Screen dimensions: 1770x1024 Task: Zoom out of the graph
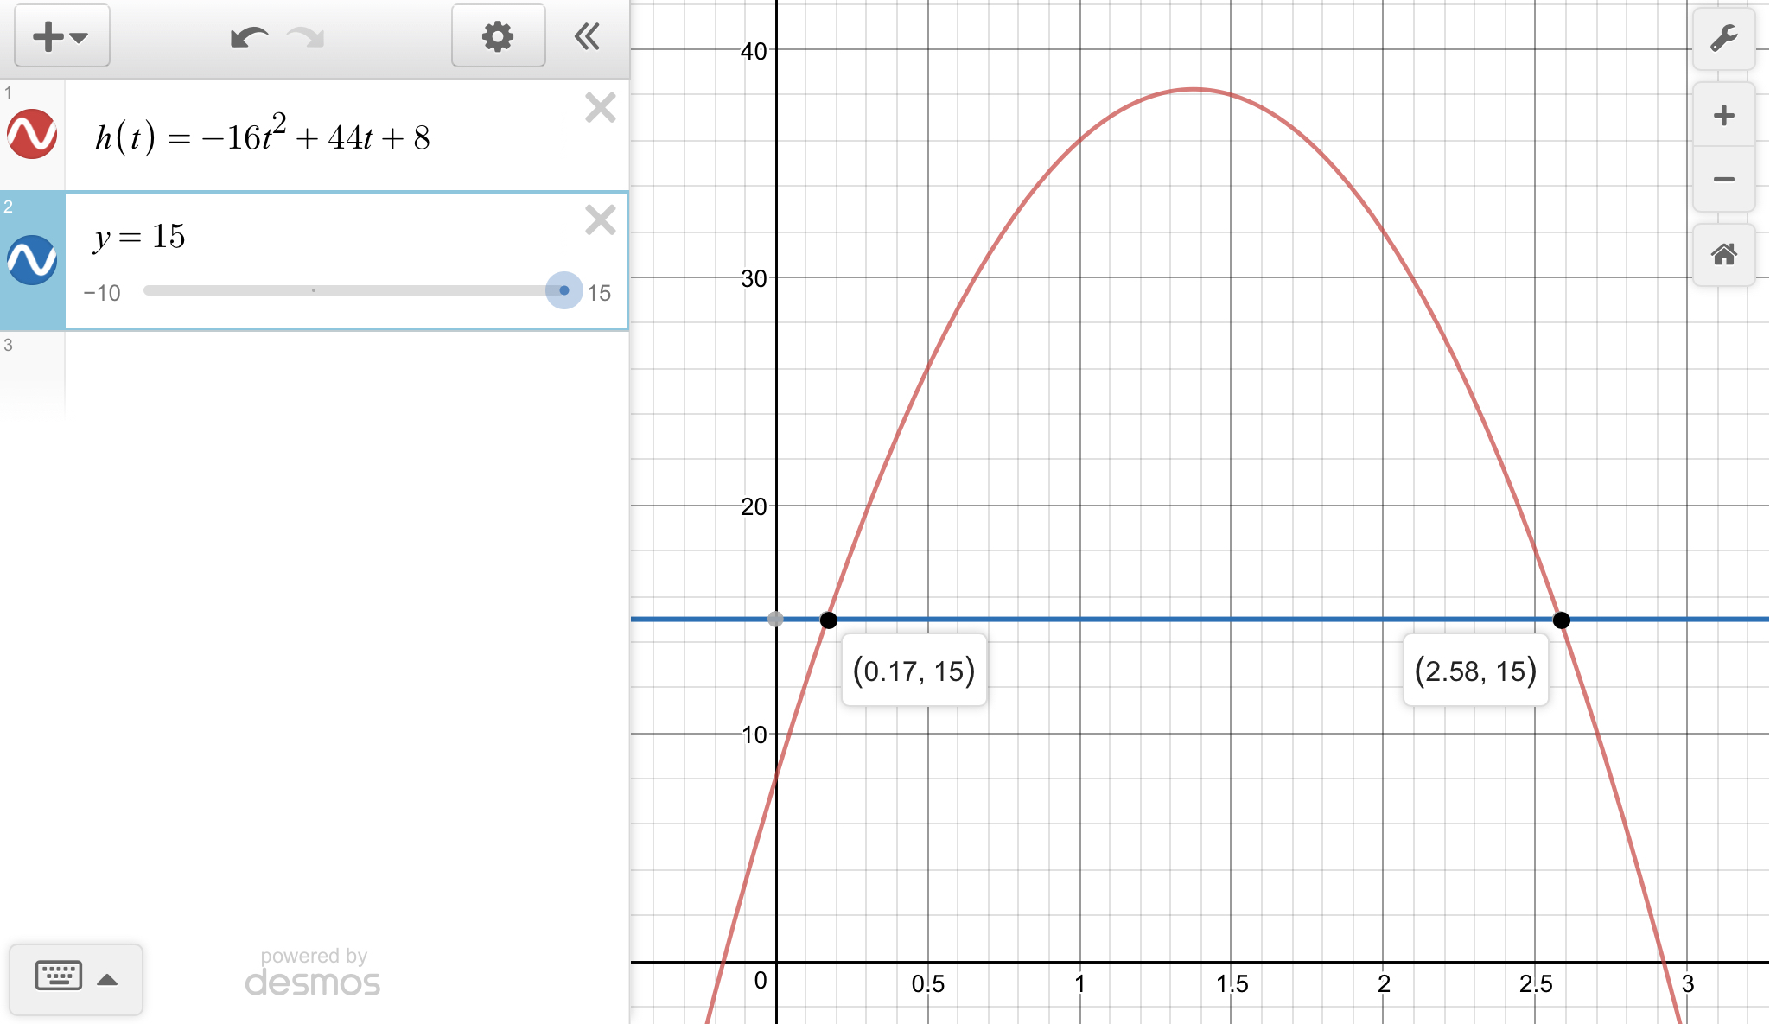(x=1723, y=180)
